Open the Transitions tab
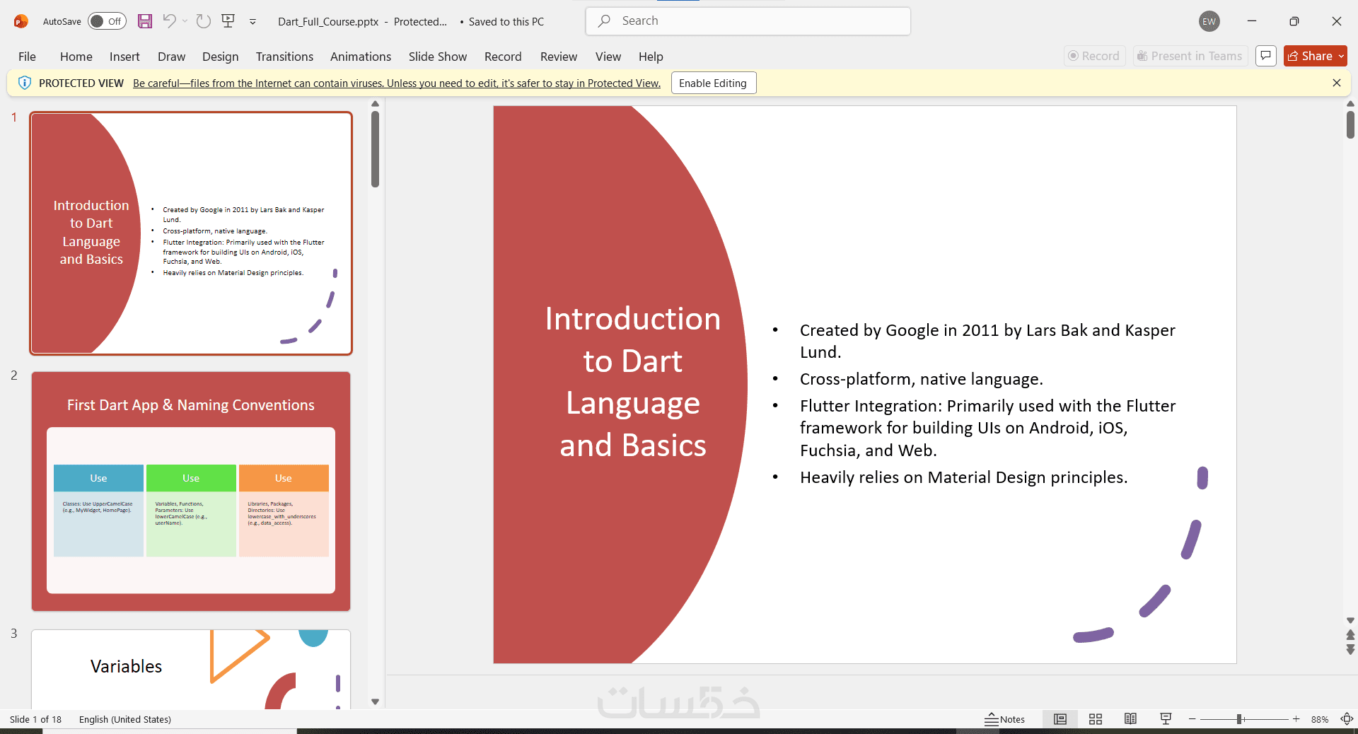 click(284, 57)
